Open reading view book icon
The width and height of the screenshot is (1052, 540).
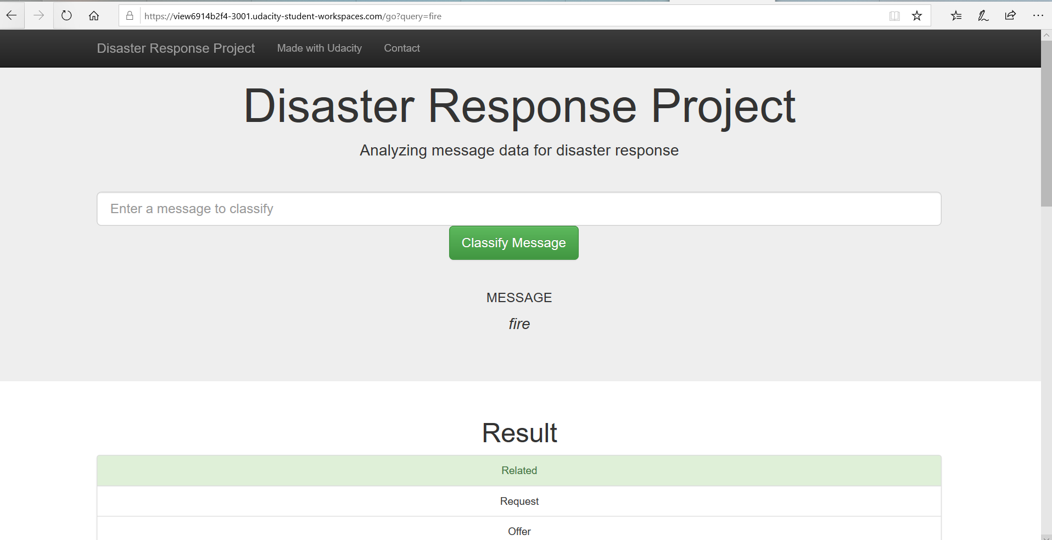[x=894, y=16]
